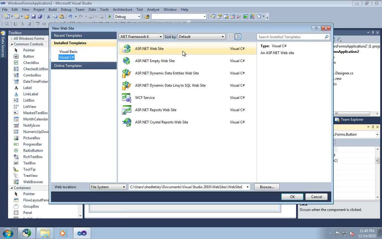Click the Search Installed Templates field
The width and height of the screenshot is (382, 239).
coord(291,37)
